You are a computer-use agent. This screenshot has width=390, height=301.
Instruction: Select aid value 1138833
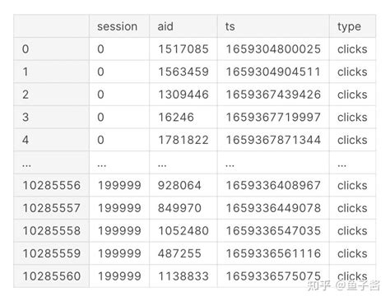(x=183, y=276)
